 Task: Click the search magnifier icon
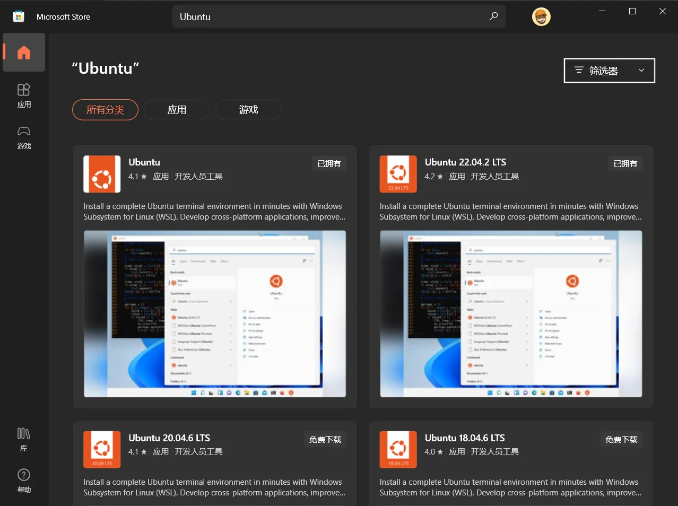point(493,16)
